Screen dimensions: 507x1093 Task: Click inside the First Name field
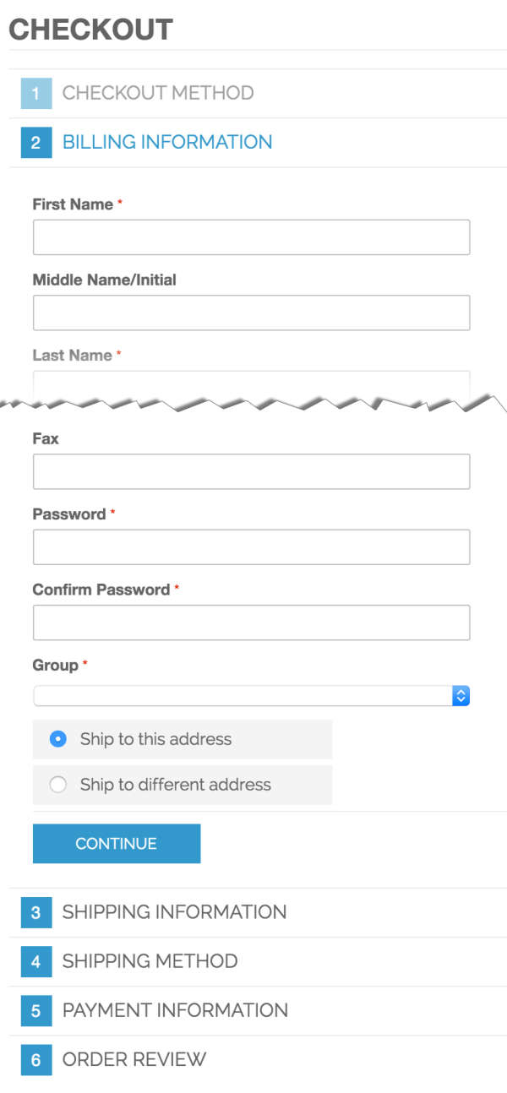[x=251, y=237]
